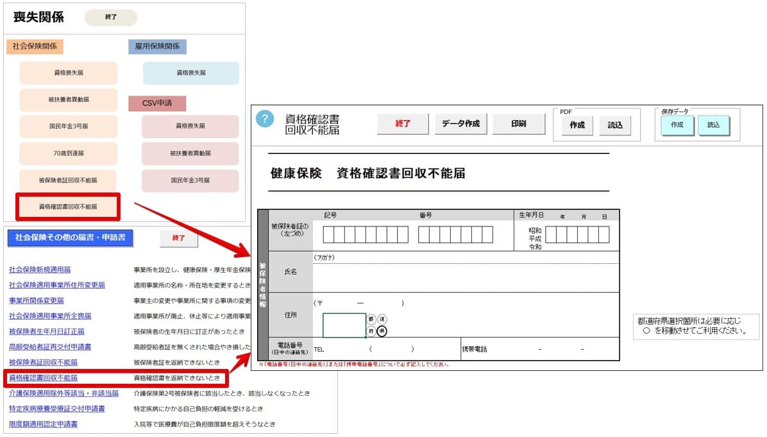The width and height of the screenshot is (767, 437).
Task: Click 健康保険 資格確認書回収不能届 form title
Action: 368,173
